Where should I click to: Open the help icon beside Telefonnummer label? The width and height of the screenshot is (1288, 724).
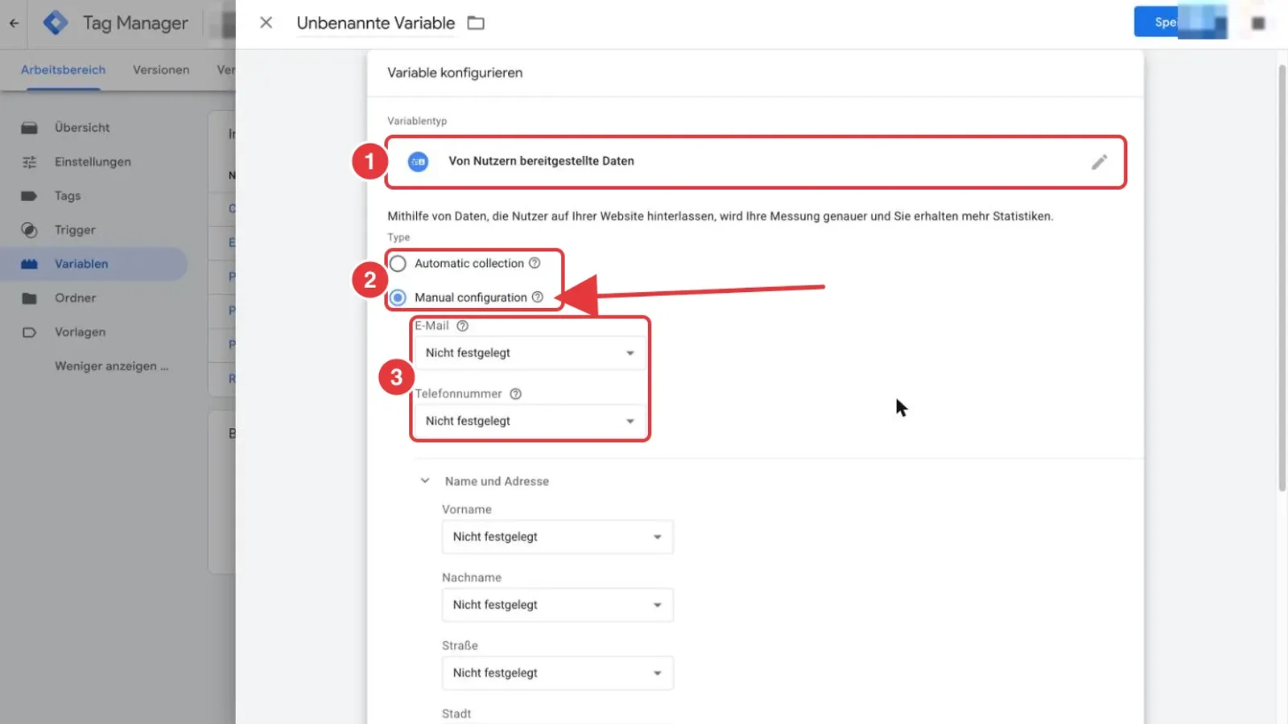pyautogui.click(x=516, y=393)
